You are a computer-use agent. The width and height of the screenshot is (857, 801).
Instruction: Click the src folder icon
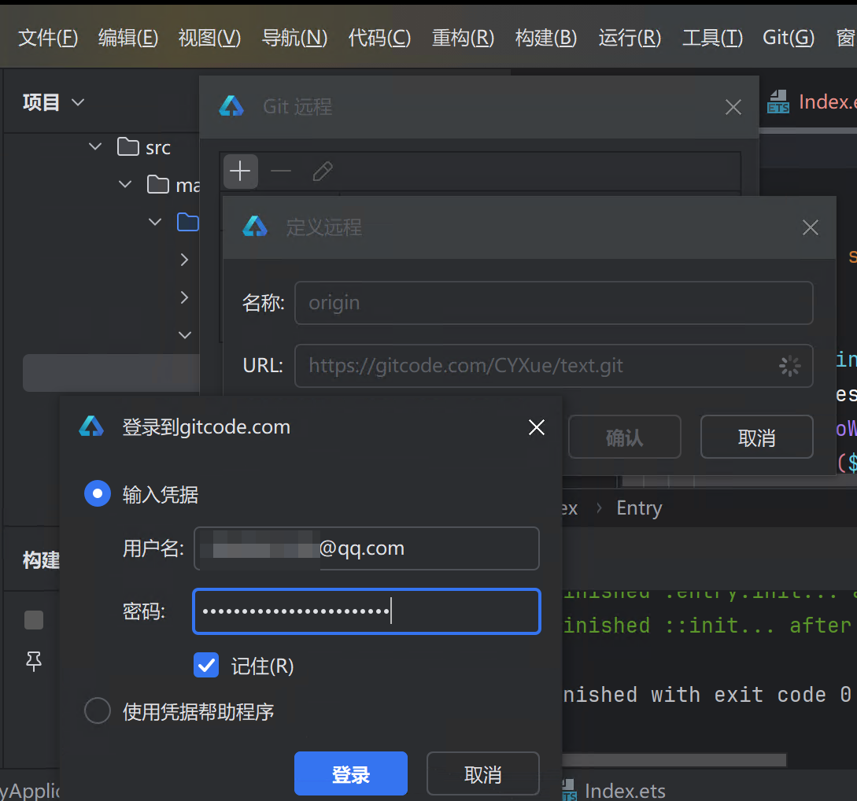point(128,147)
